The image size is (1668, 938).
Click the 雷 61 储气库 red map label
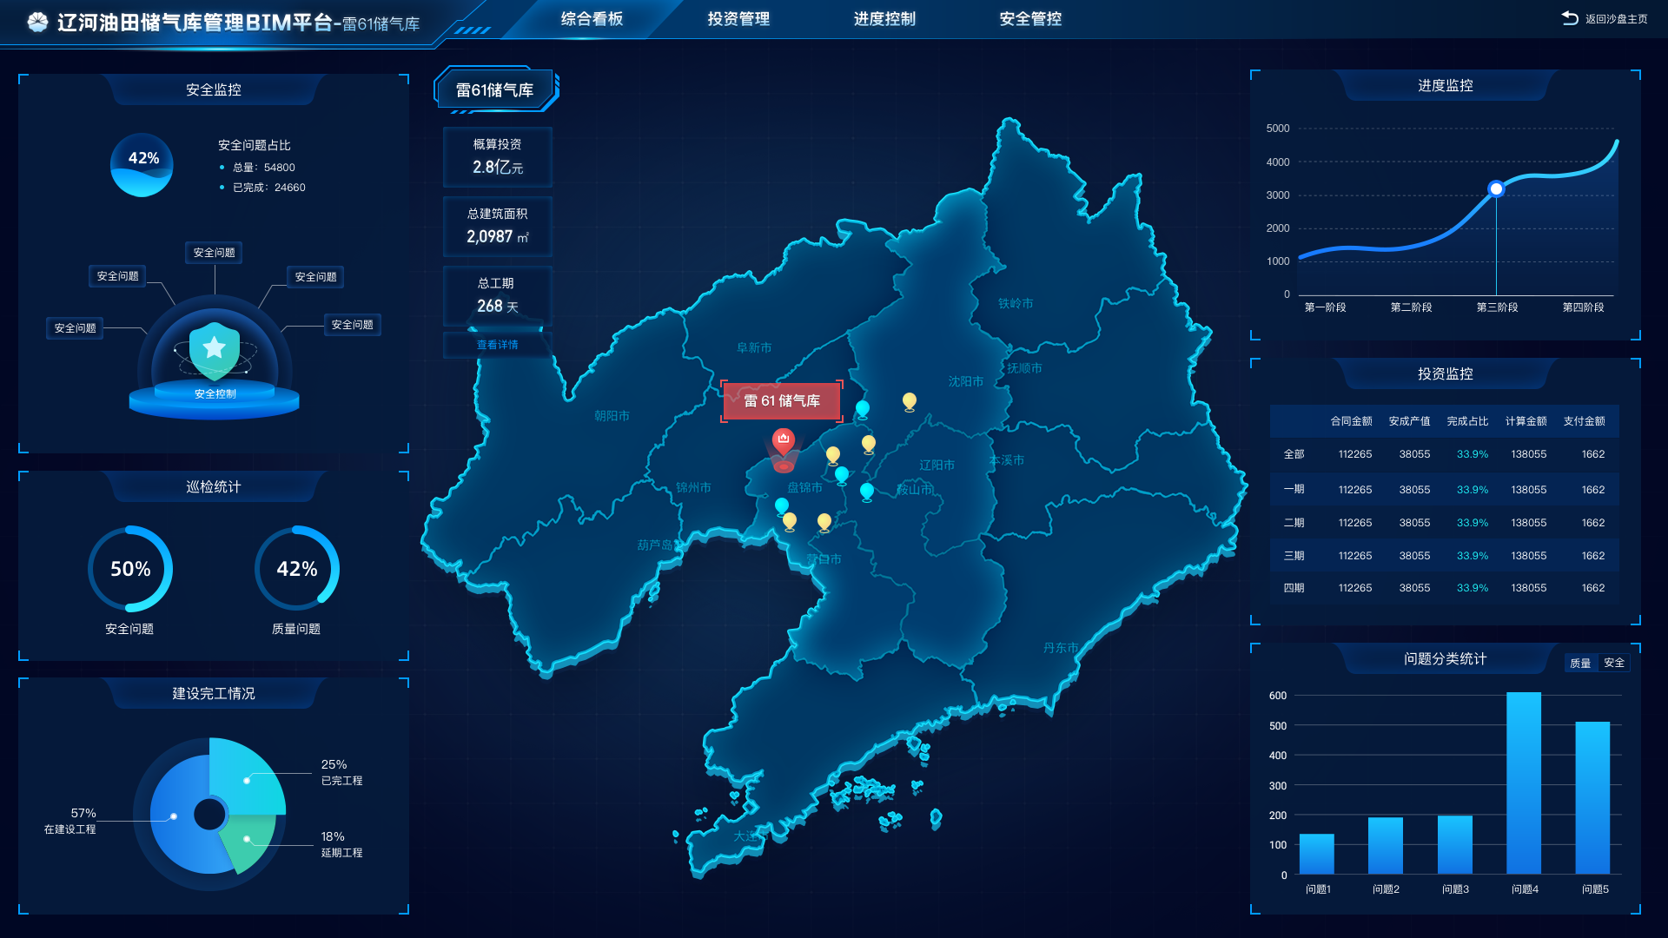click(x=781, y=401)
